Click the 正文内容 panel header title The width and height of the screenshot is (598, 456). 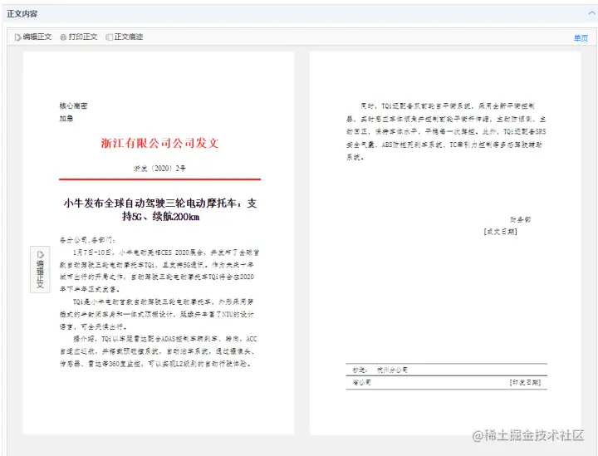(x=22, y=14)
